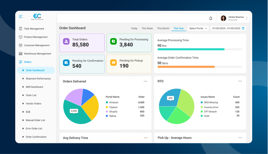
Task: Click Amazon teal legend dot
Action: (x=107, y=102)
